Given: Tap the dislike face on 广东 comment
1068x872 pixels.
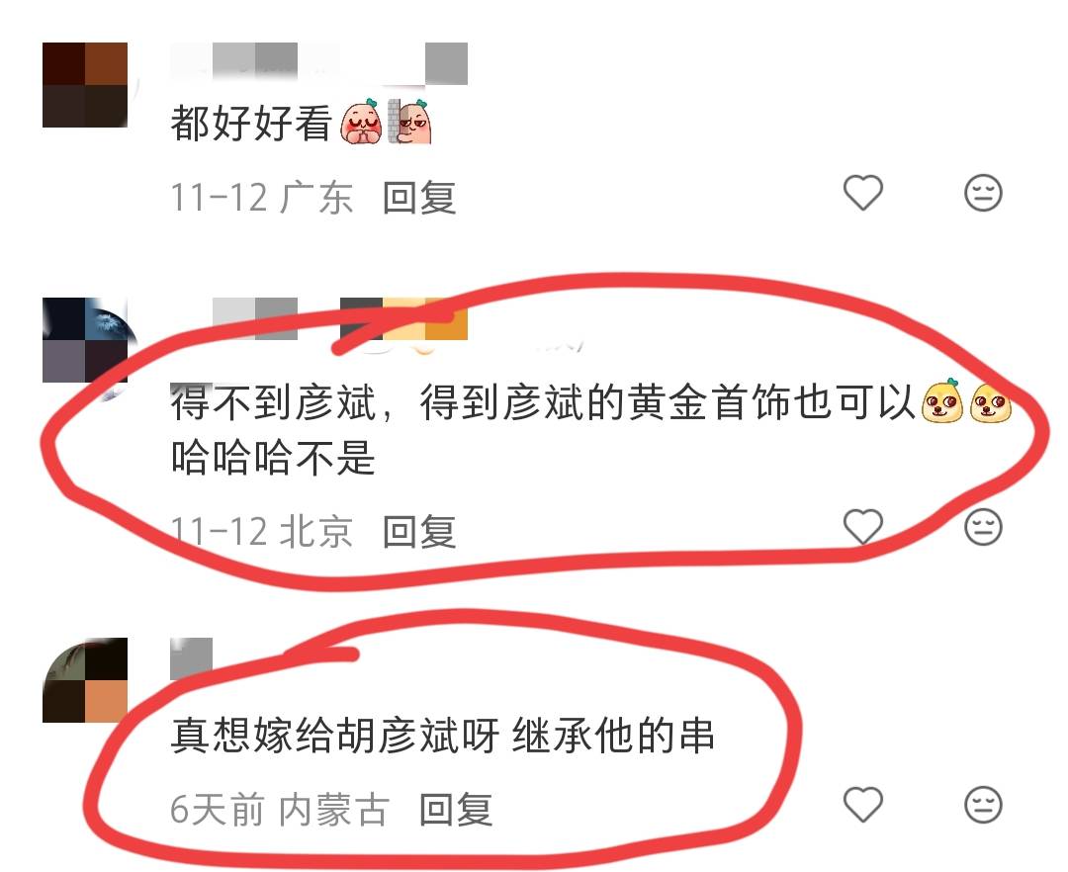Looking at the screenshot, I should pyautogui.click(x=984, y=193).
